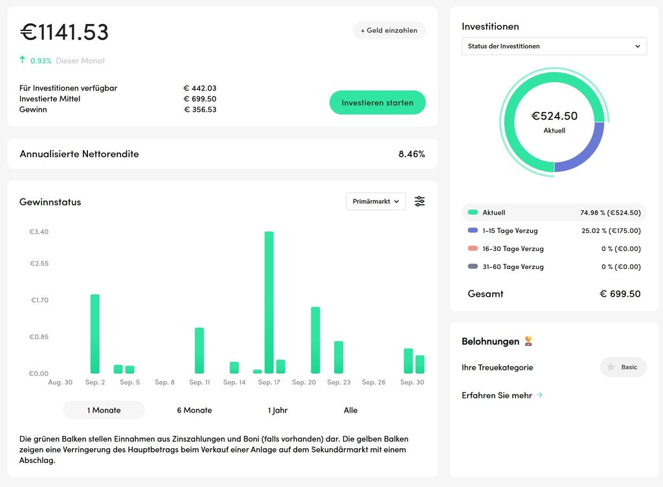The width and height of the screenshot is (663, 487).
Task: Click the green Aktuell legend swatch
Action: click(473, 212)
